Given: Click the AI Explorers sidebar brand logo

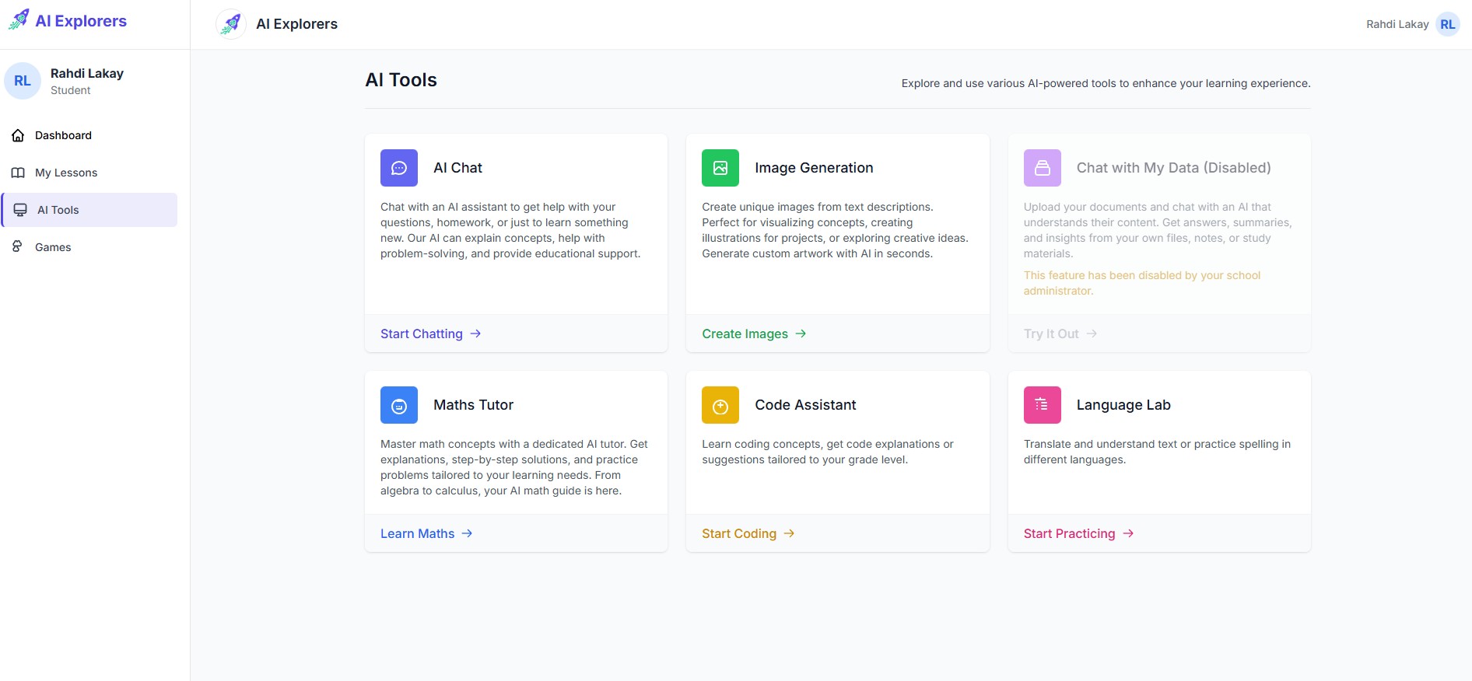Looking at the screenshot, I should (x=19, y=20).
